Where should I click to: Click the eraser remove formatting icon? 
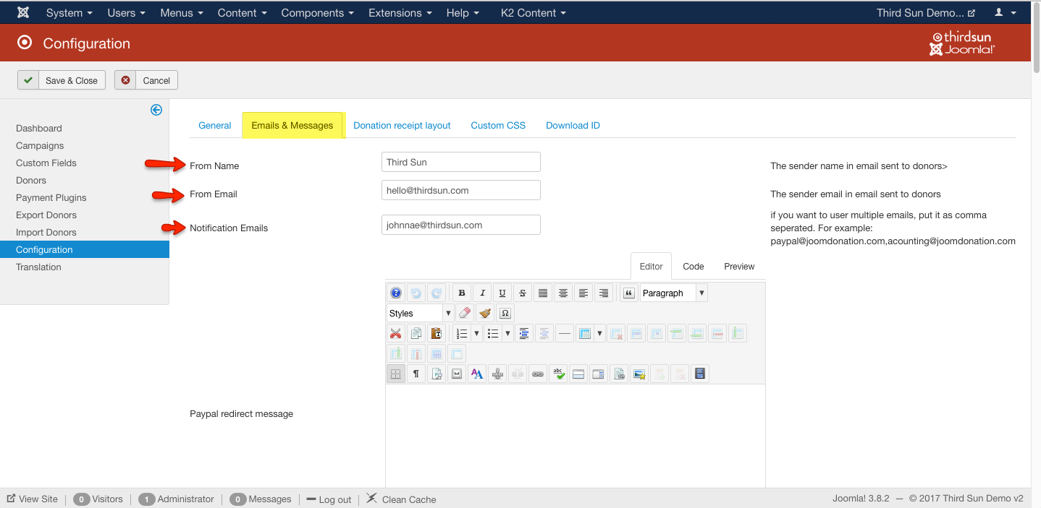(465, 314)
